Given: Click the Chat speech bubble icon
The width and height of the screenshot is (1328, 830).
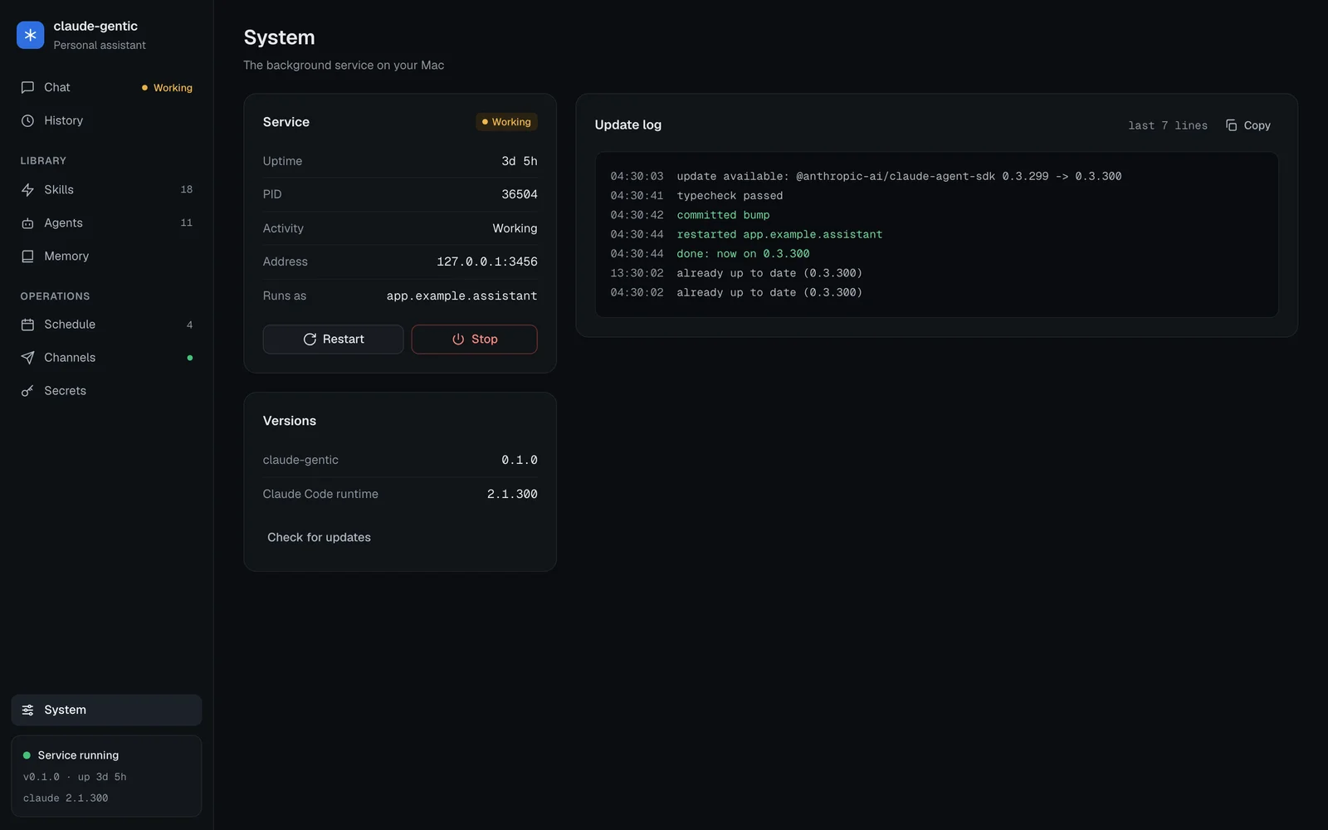Looking at the screenshot, I should point(27,87).
